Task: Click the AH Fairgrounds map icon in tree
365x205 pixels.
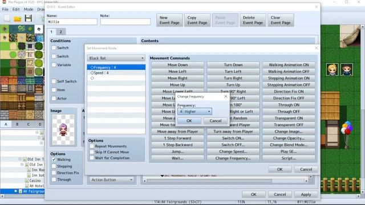Action: 21,191
